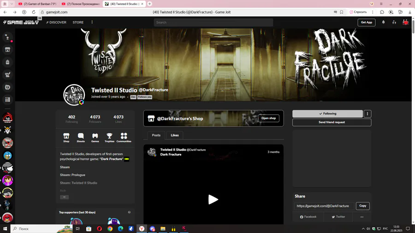Viewport: 415px width, 233px height.
Task: Close the Twisted II Studio tab
Action: click(142, 4)
